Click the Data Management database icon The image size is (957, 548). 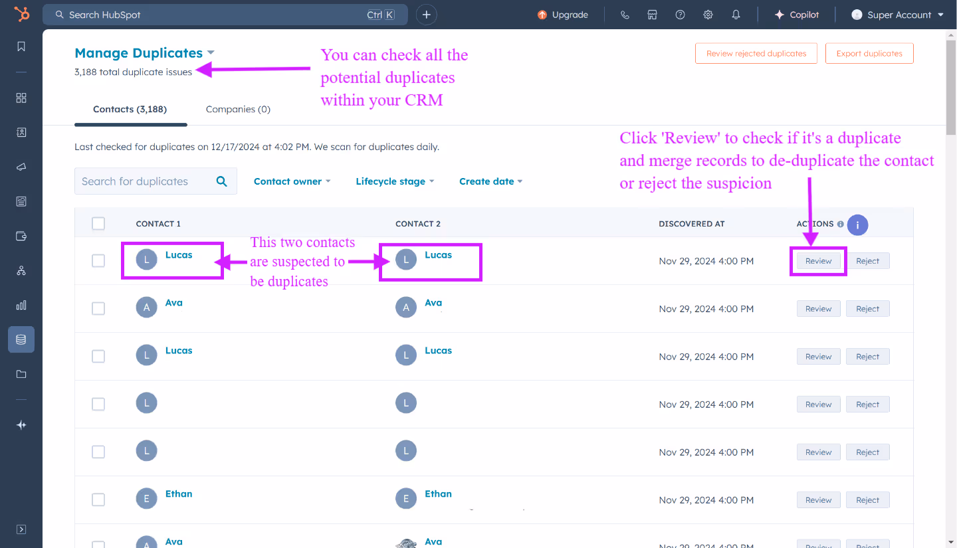click(x=21, y=339)
